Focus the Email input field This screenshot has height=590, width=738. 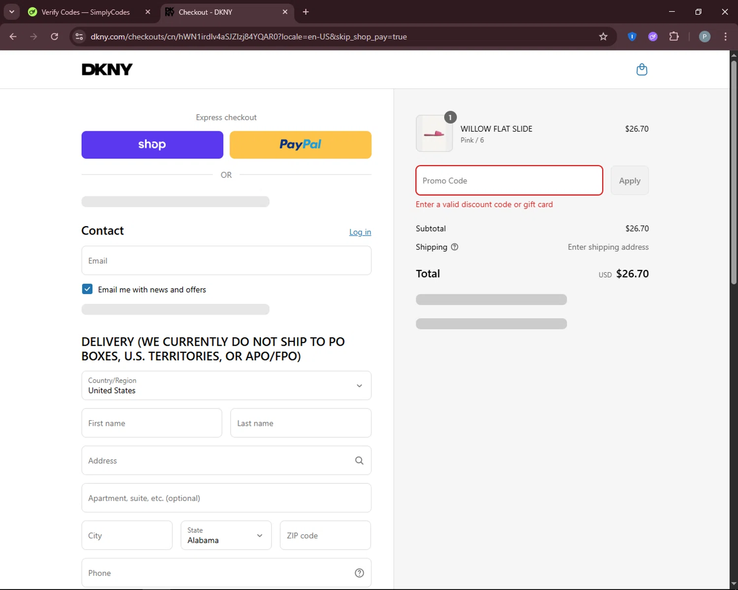tap(226, 261)
